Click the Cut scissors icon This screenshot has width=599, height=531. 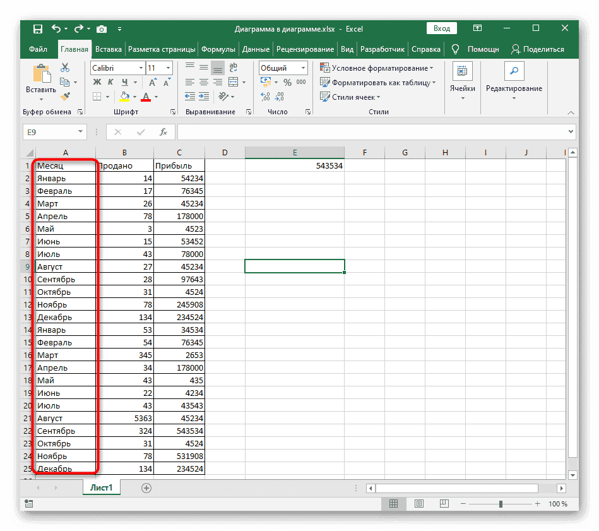point(65,68)
